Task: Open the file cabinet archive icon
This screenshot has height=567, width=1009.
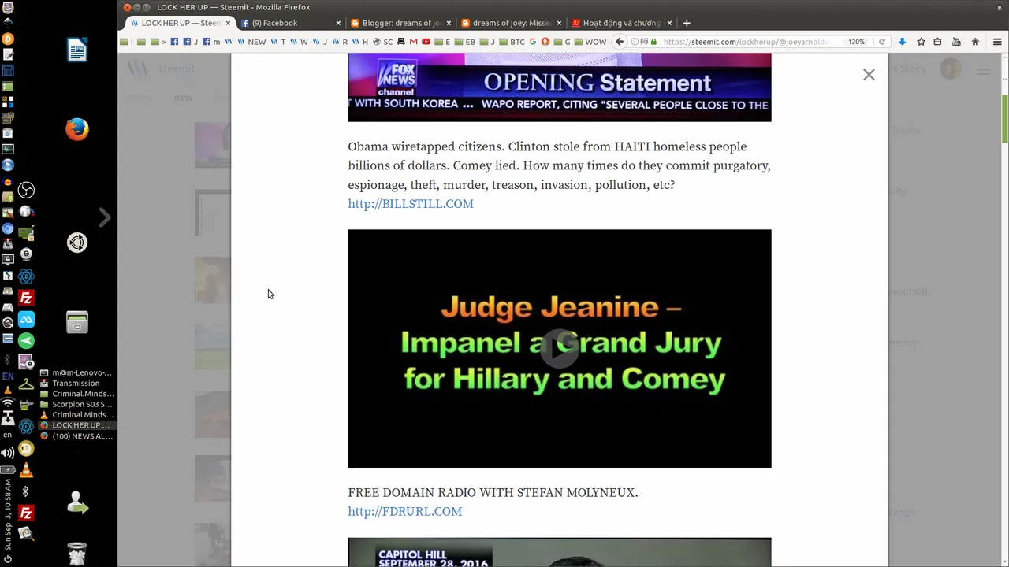Action: point(76,322)
